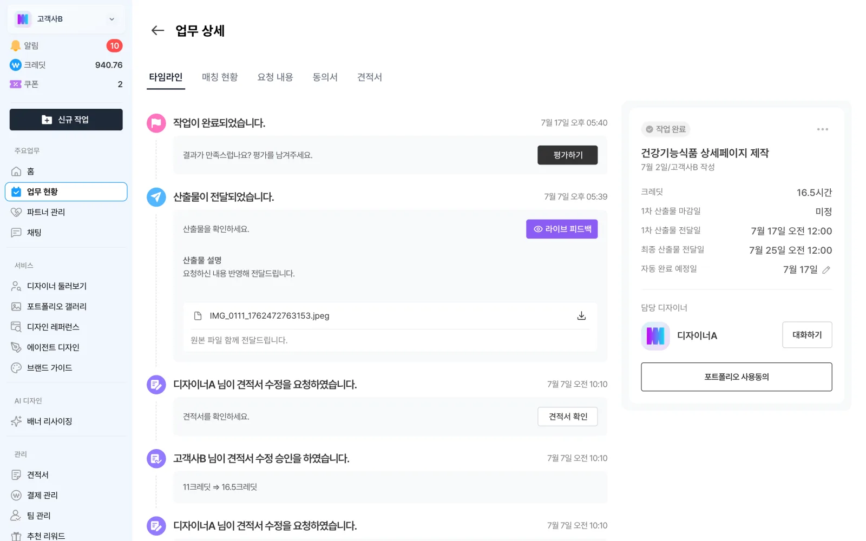Click the 디자이너A avatar thumbnail
Image resolution: width=866 pixels, height=541 pixels.
(655, 336)
